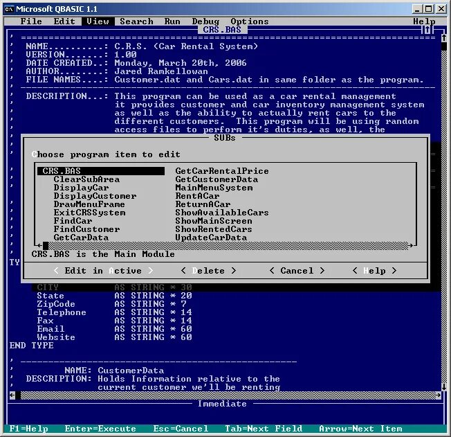
Task: Select CRS.BAS main module in list
Action: [101, 171]
